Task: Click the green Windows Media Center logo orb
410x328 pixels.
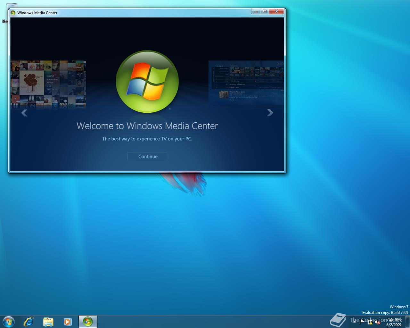Action: tap(147, 82)
